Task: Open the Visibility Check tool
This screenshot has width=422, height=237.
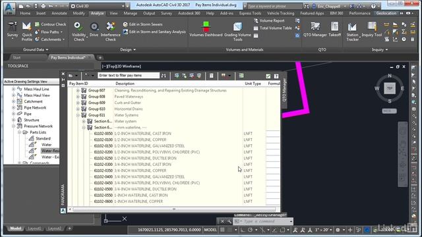Action: point(79,31)
